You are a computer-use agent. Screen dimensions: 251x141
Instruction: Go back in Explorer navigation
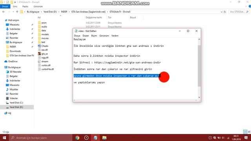[4, 12]
